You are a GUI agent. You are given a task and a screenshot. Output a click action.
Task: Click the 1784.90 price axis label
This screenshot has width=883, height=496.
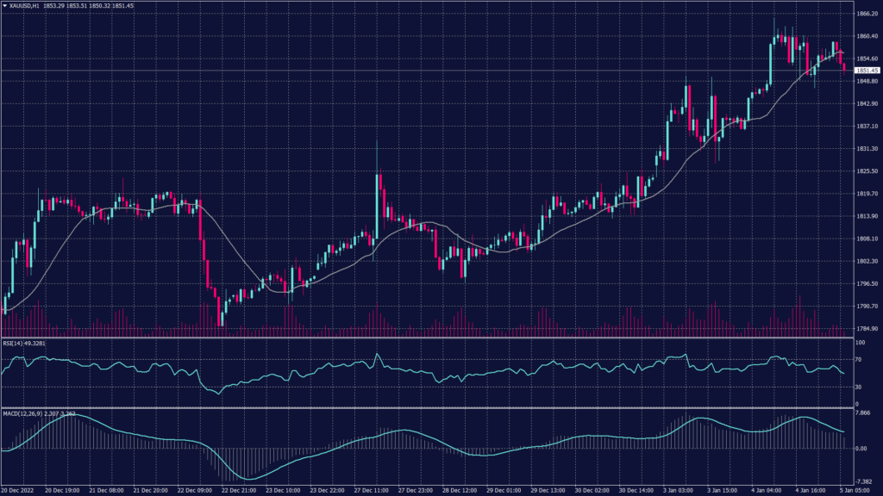click(867, 328)
